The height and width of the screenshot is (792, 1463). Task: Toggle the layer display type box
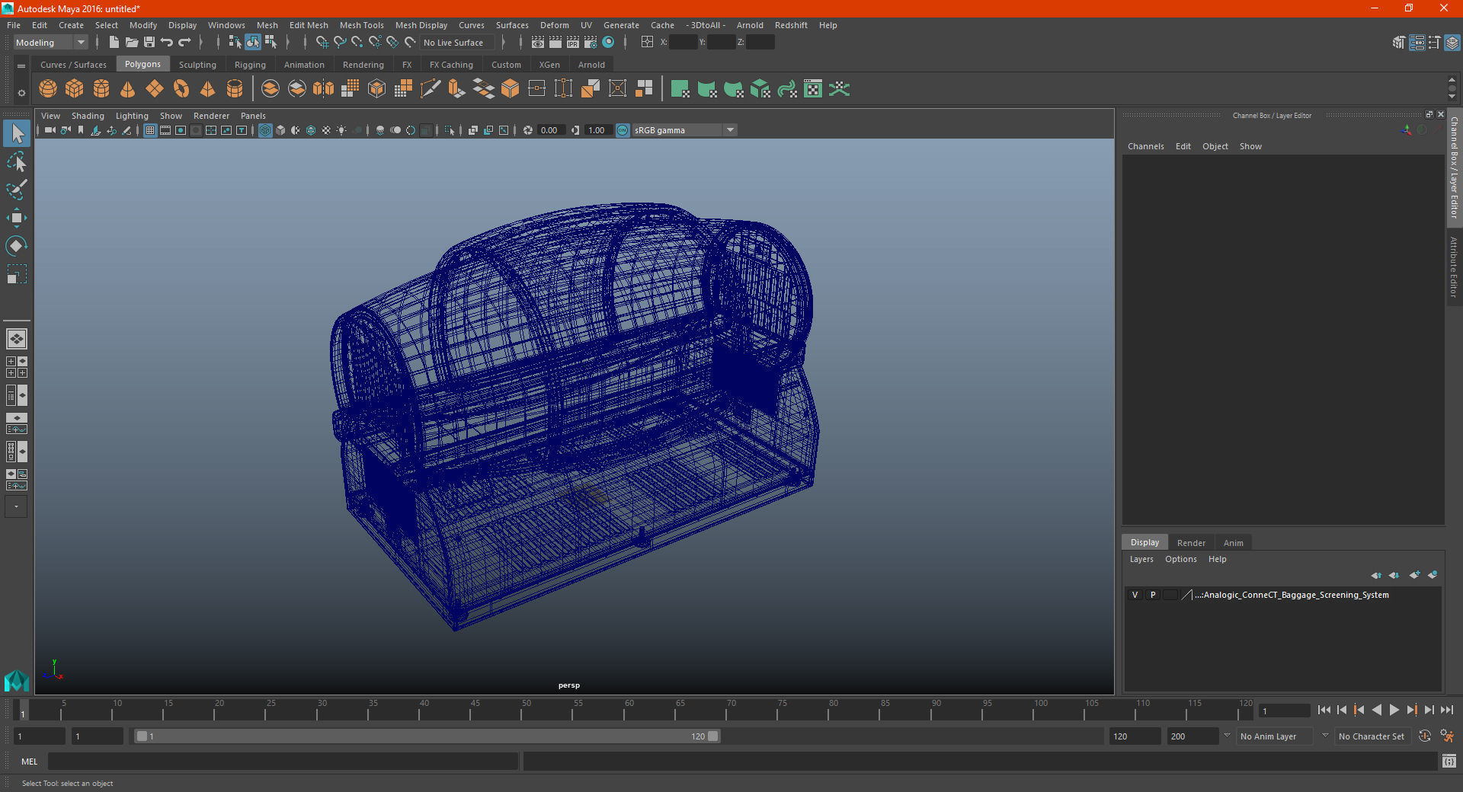pyautogui.click(x=1170, y=595)
